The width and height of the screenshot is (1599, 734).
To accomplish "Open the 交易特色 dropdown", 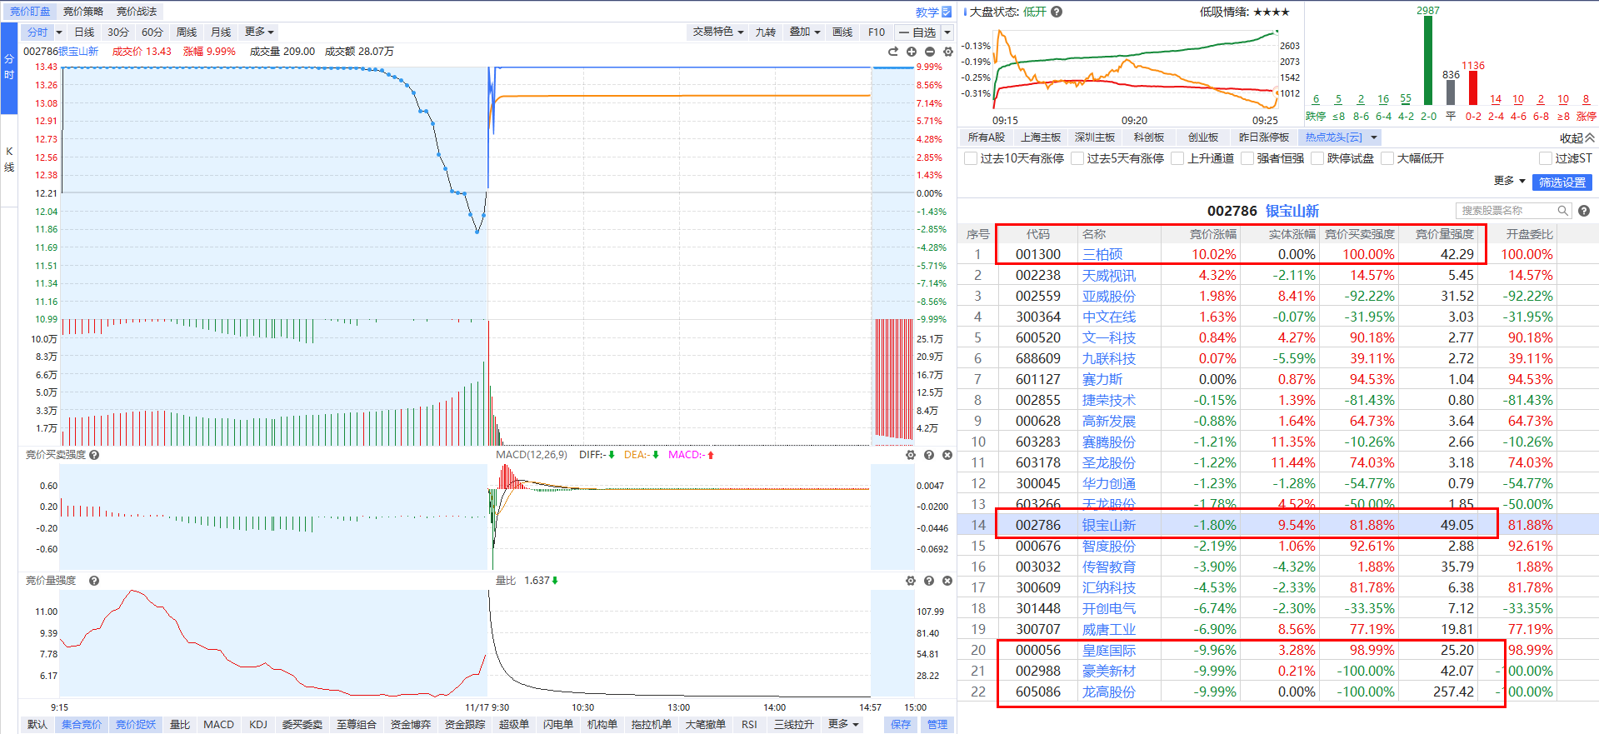I will (x=717, y=32).
